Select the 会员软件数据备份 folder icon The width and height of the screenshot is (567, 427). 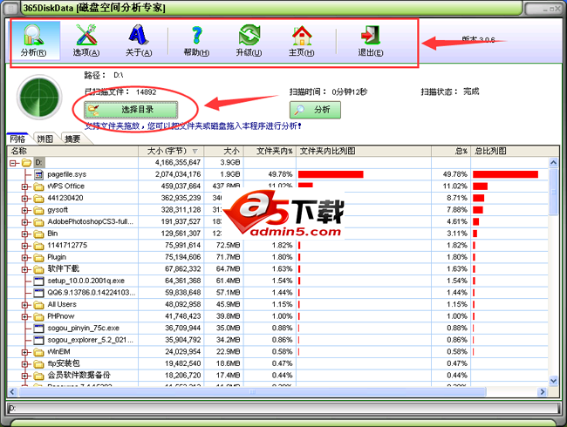(38, 376)
